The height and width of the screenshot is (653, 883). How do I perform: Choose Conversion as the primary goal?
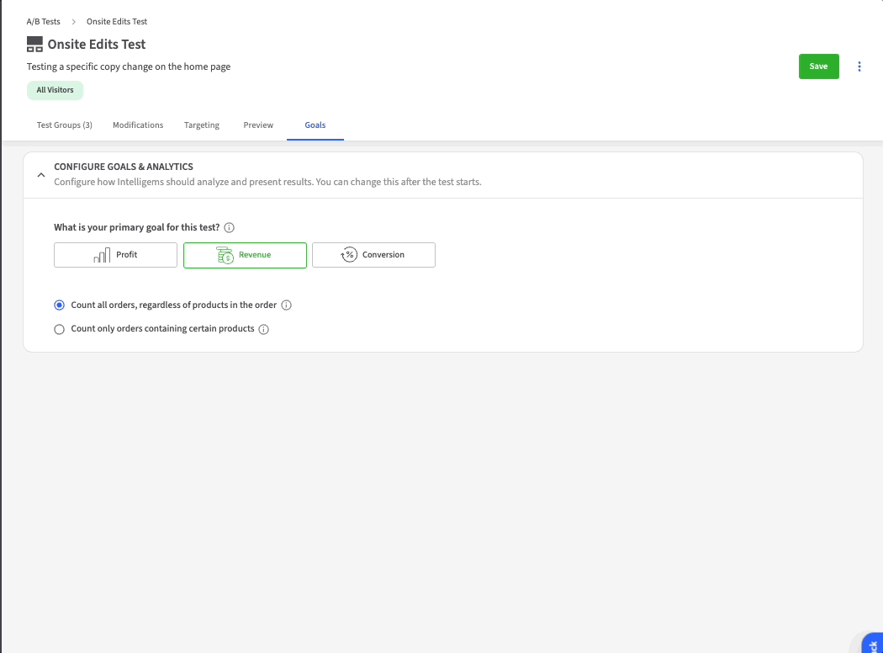pyautogui.click(x=373, y=255)
